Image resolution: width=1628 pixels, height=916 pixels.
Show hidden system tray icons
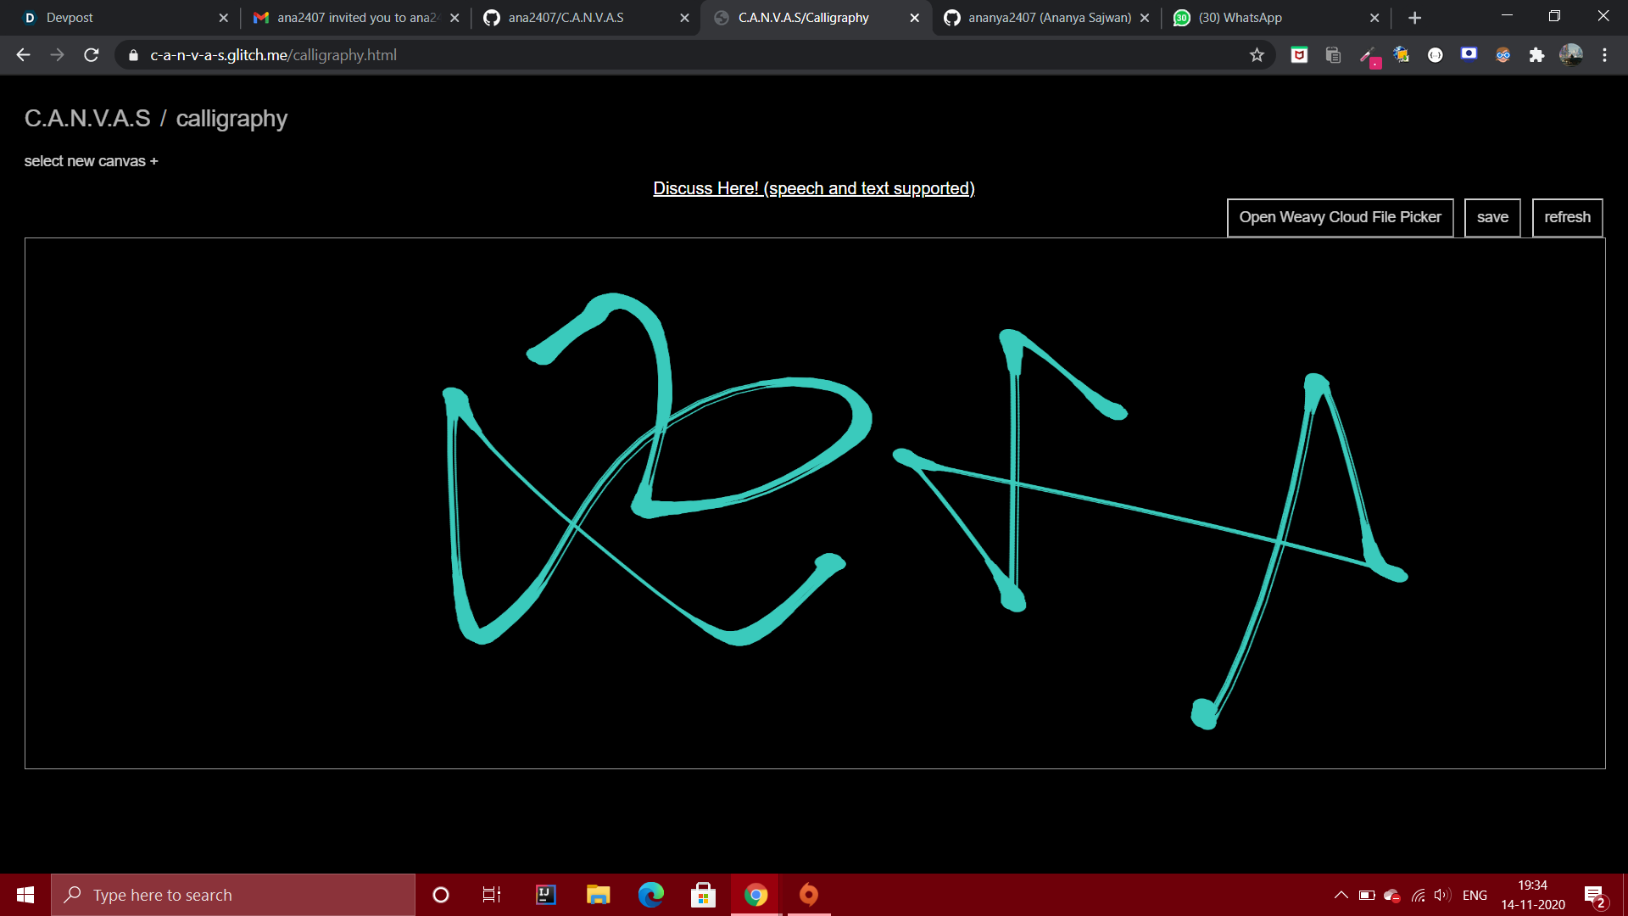point(1341,895)
